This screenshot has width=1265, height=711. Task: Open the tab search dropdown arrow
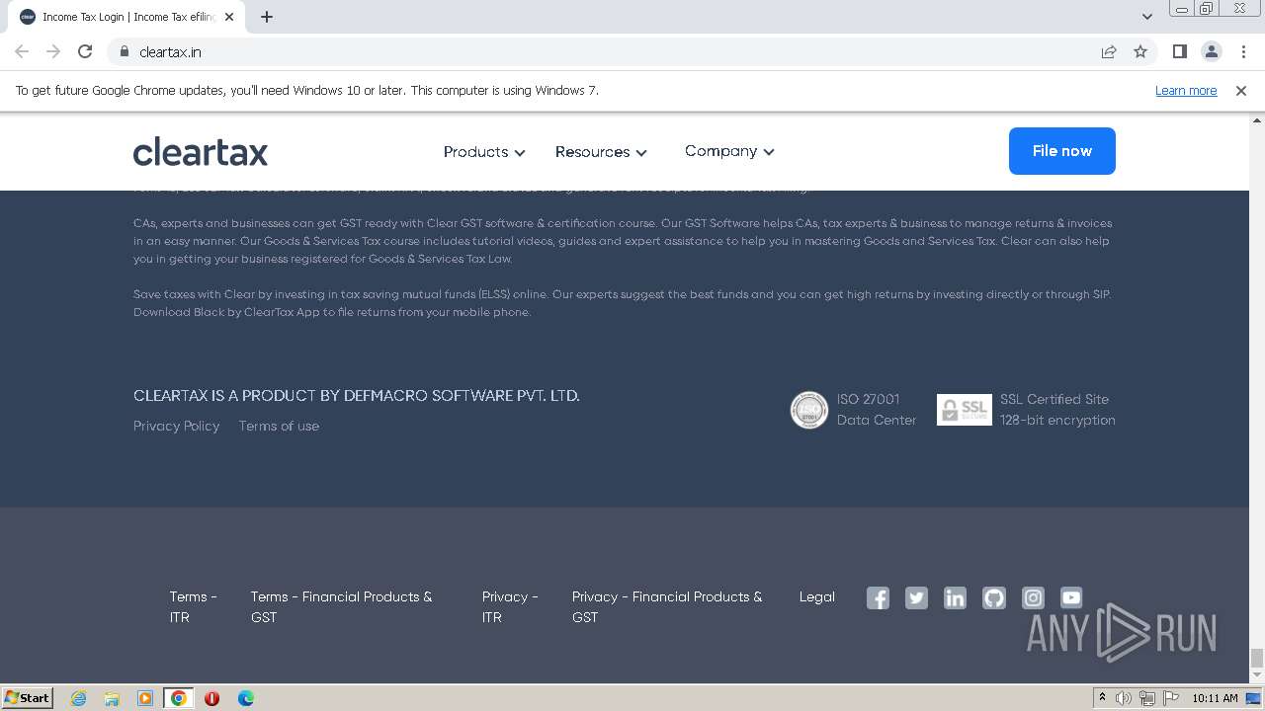(x=1146, y=16)
